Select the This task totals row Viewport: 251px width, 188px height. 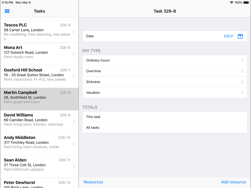[x=165, y=117]
